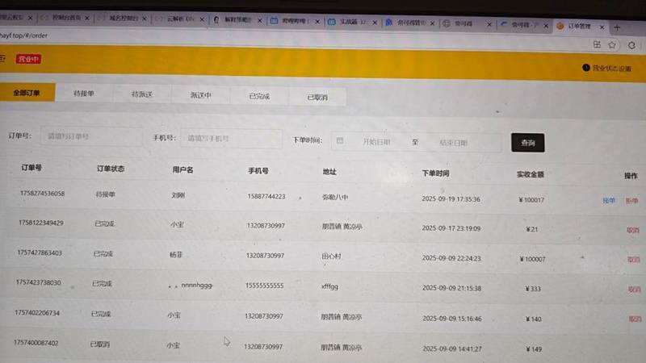Viewport: 646px width, 363px height.
Task: Click the browser address bar URL
Action: click(24, 35)
